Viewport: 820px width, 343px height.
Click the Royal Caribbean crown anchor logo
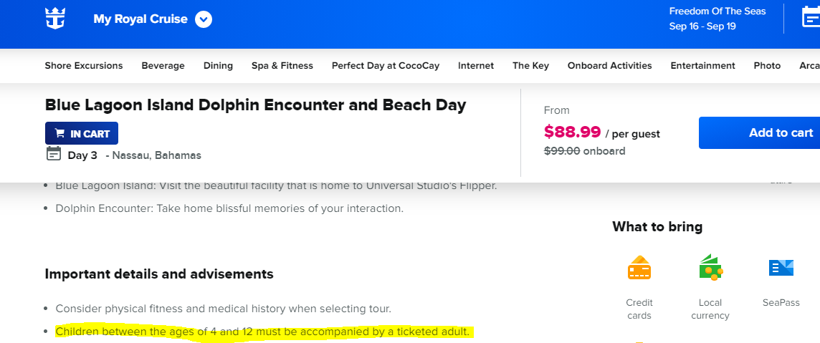pos(55,19)
